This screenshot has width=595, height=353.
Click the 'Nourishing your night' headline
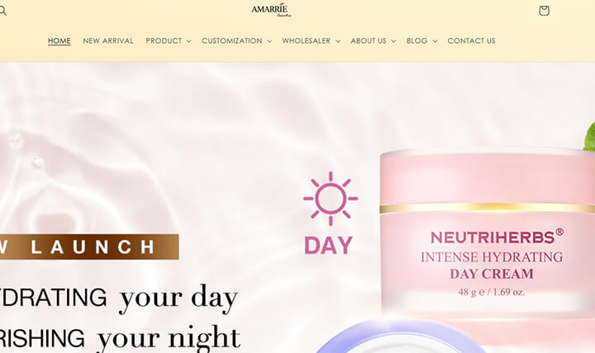pos(120,337)
